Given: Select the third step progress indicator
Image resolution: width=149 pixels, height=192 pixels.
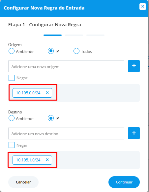Looking at the screenshot, I should 95,35.
